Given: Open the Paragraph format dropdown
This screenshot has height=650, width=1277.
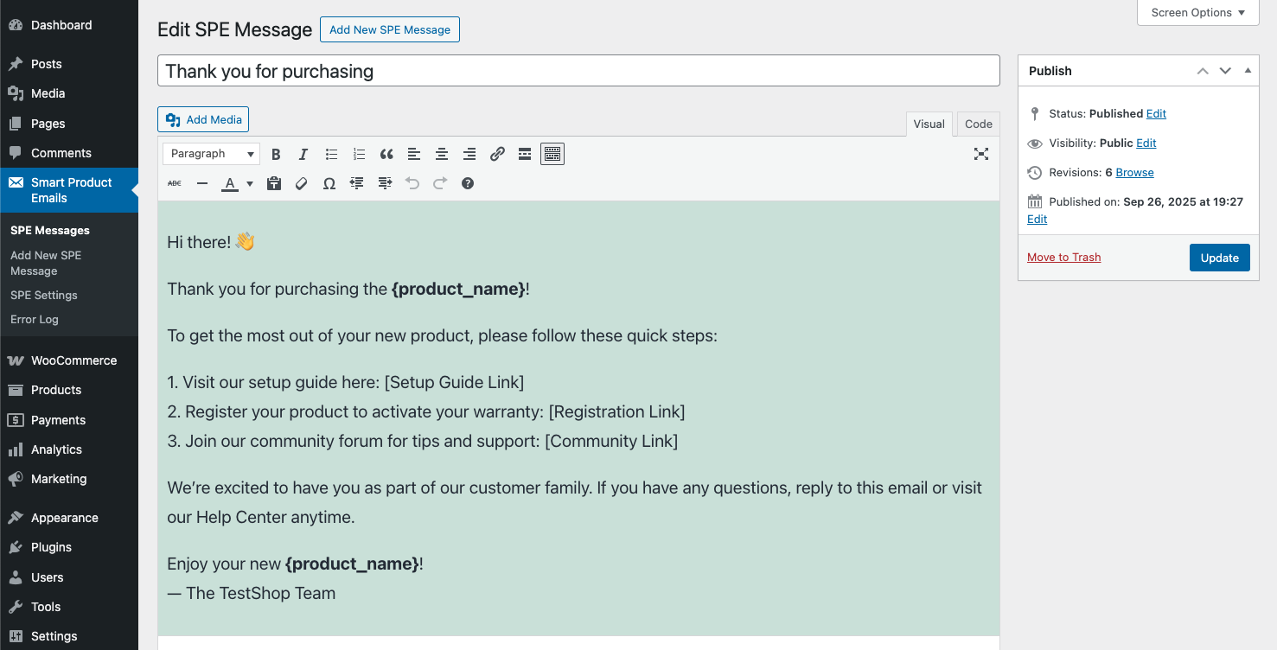Looking at the screenshot, I should pyautogui.click(x=212, y=154).
